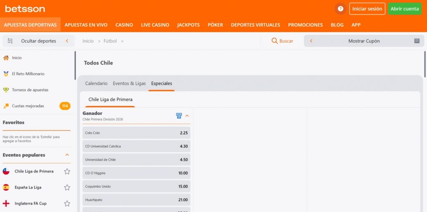
Task: Click the Iniciar sesión button
Action: (367, 9)
